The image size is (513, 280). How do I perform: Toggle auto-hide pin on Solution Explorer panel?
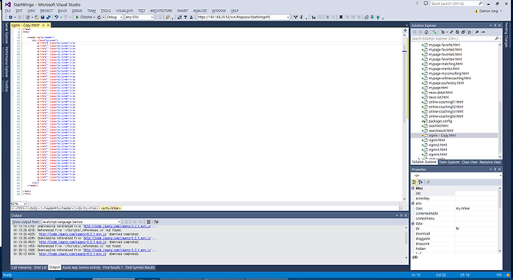495,25
